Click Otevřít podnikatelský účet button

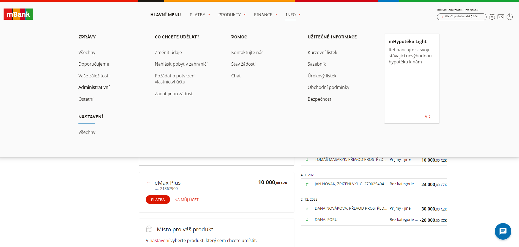(x=461, y=17)
